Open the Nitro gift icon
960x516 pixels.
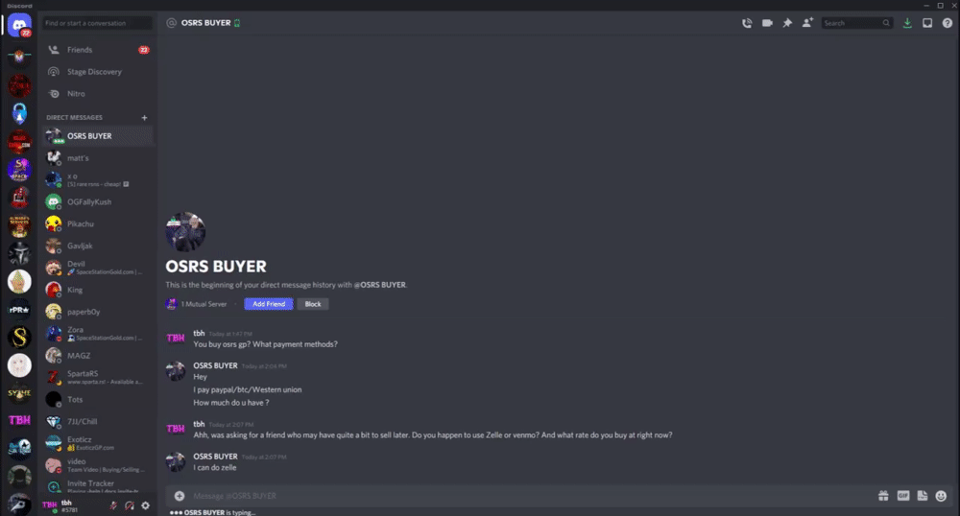point(883,496)
